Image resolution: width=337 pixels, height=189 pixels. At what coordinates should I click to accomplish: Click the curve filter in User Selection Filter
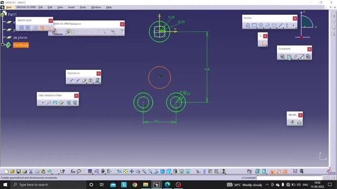point(49,103)
